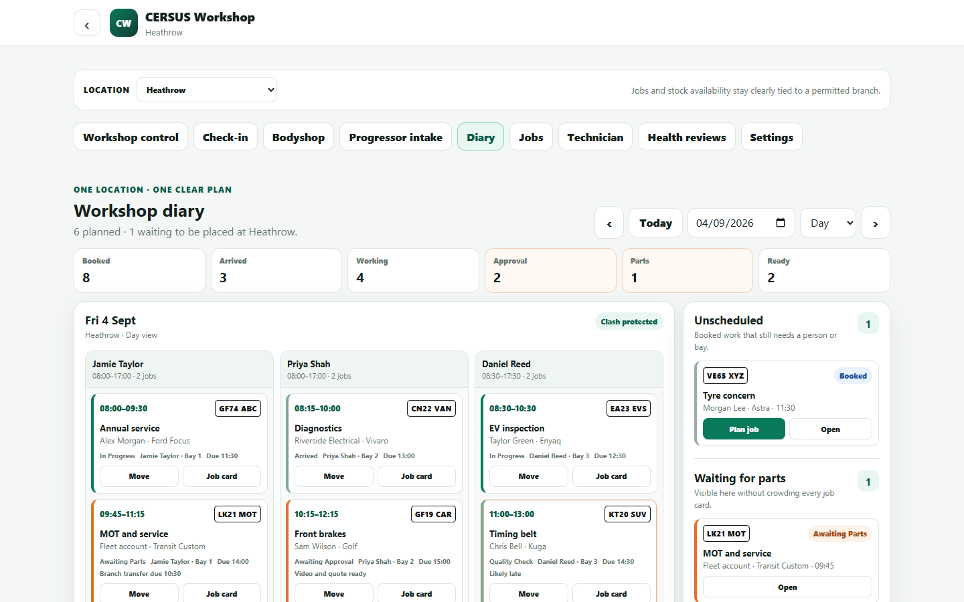
Task: Click the VE65 XYZ registration plate
Action: click(725, 376)
